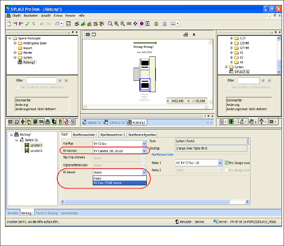Click the right panel Filter input field
This screenshot has height=246, width=284.
249,81
